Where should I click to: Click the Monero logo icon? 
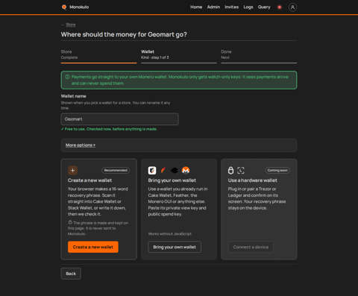coord(186,170)
